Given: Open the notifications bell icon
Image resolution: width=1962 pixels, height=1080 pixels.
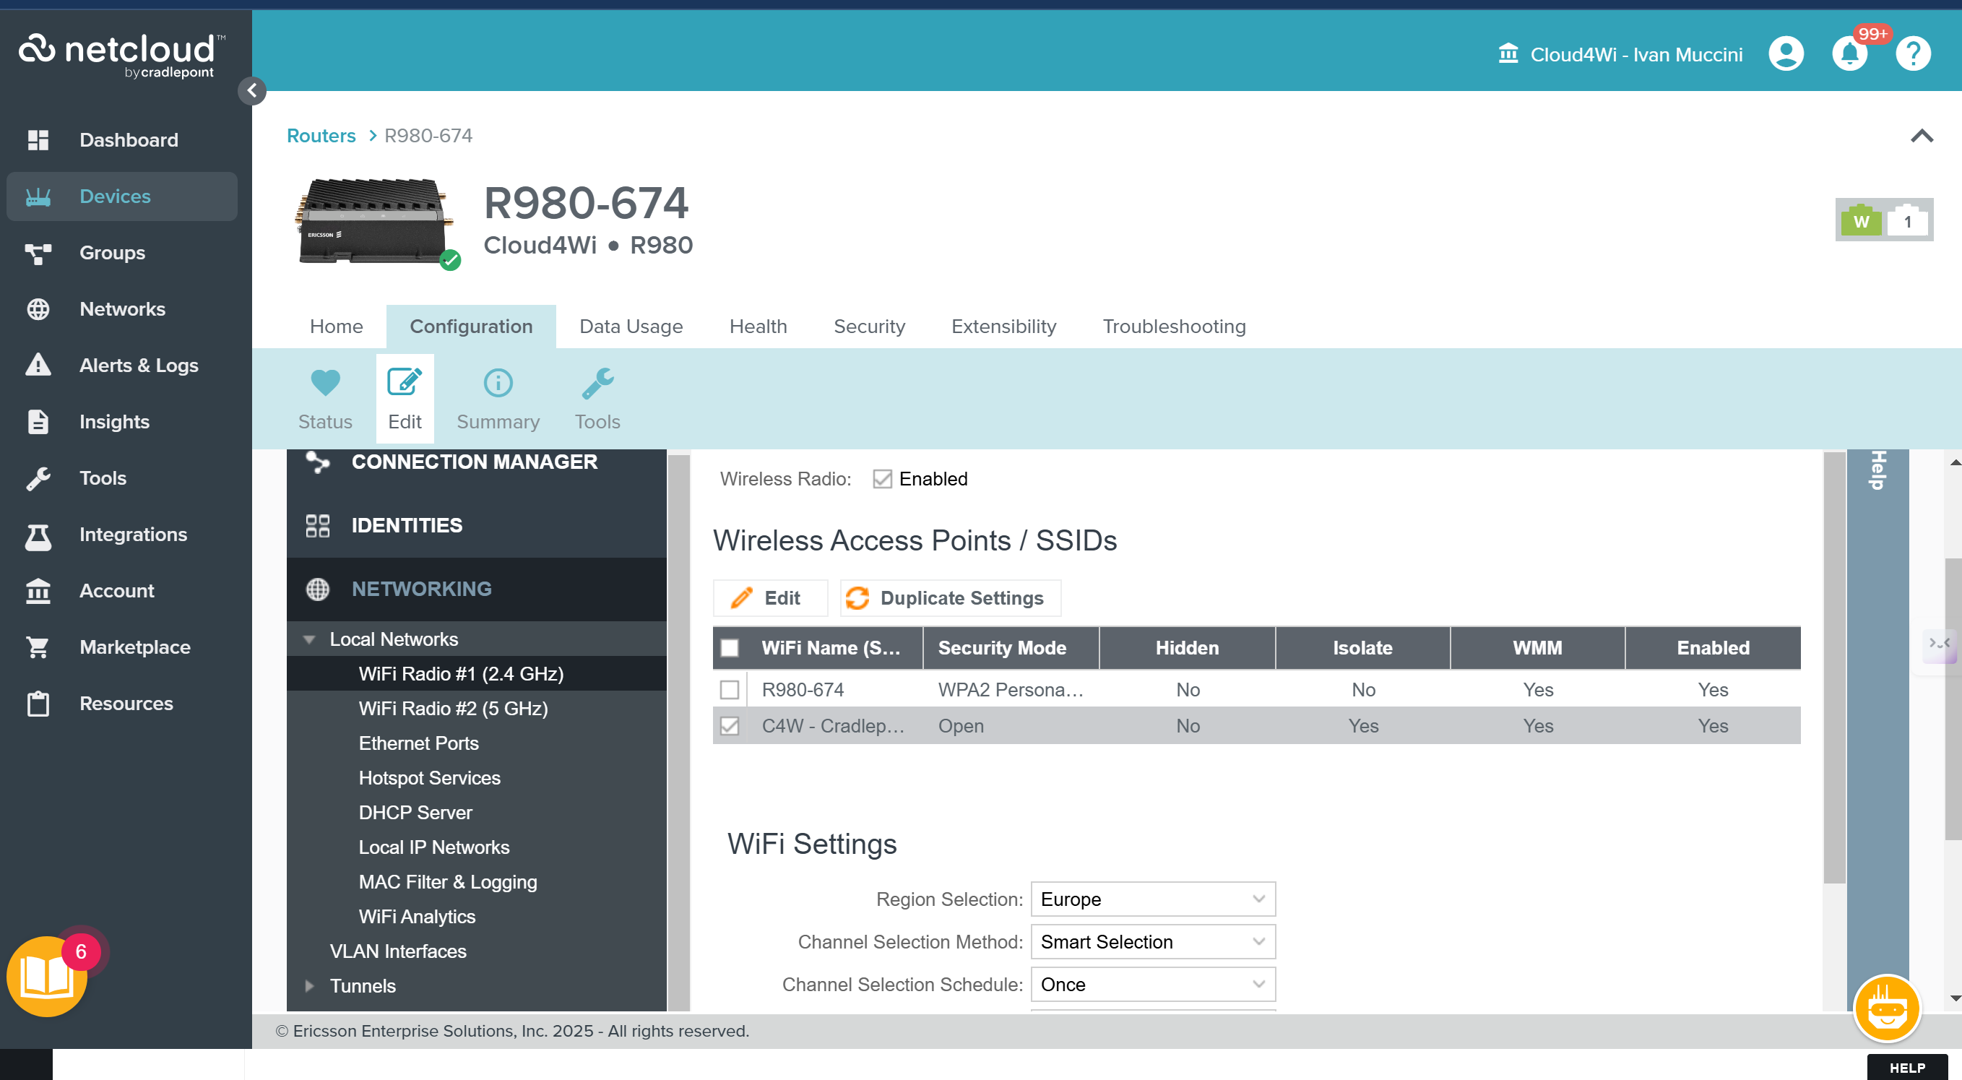Looking at the screenshot, I should click(1849, 54).
